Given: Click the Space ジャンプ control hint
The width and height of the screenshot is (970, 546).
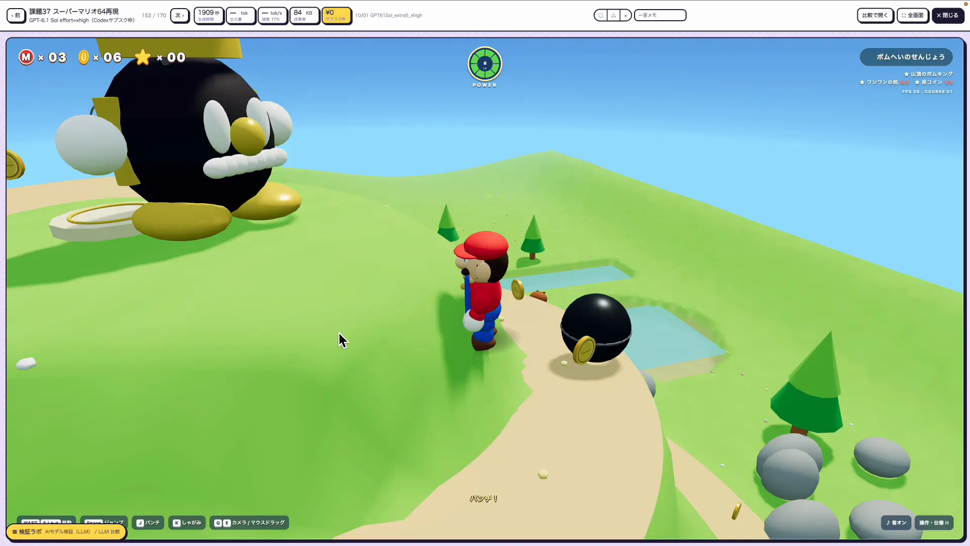Looking at the screenshot, I should tap(104, 520).
